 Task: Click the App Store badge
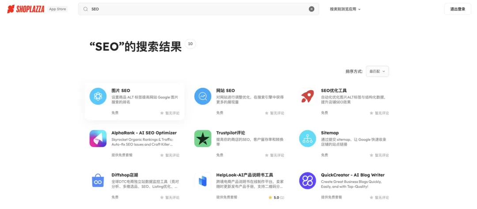[x=57, y=9]
